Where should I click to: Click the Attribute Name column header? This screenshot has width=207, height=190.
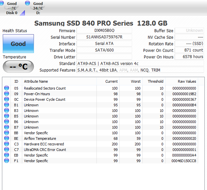[x=59, y=81]
